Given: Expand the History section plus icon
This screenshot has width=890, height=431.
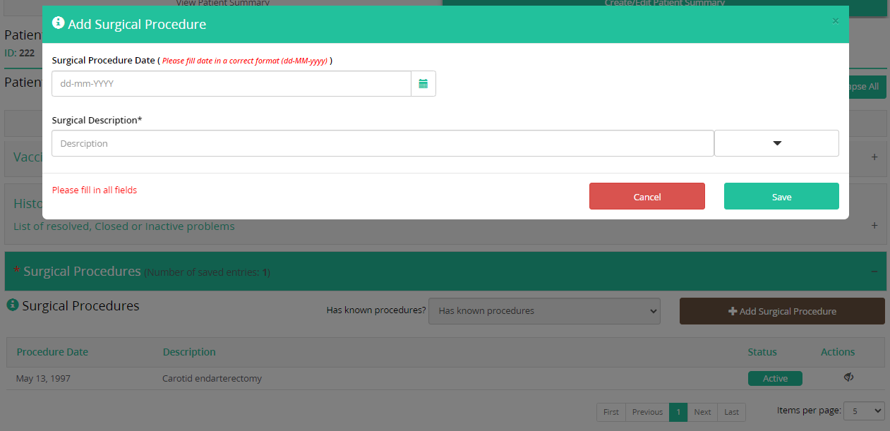Looking at the screenshot, I should tap(874, 226).
